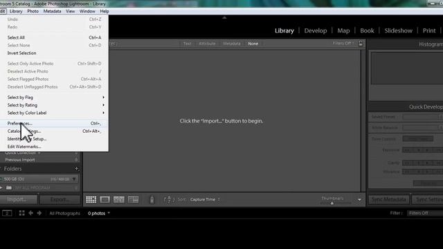Screen dimensions: 443x249
Task: Switch to the Book module
Action: (x=367, y=30)
